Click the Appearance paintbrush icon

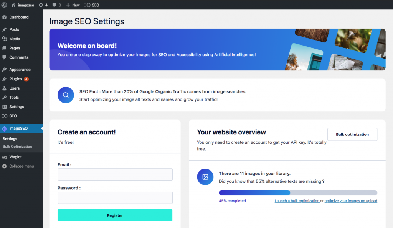(x=4, y=70)
